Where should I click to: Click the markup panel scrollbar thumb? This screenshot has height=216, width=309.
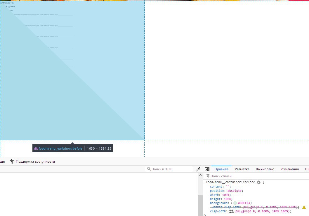(x=200, y=205)
